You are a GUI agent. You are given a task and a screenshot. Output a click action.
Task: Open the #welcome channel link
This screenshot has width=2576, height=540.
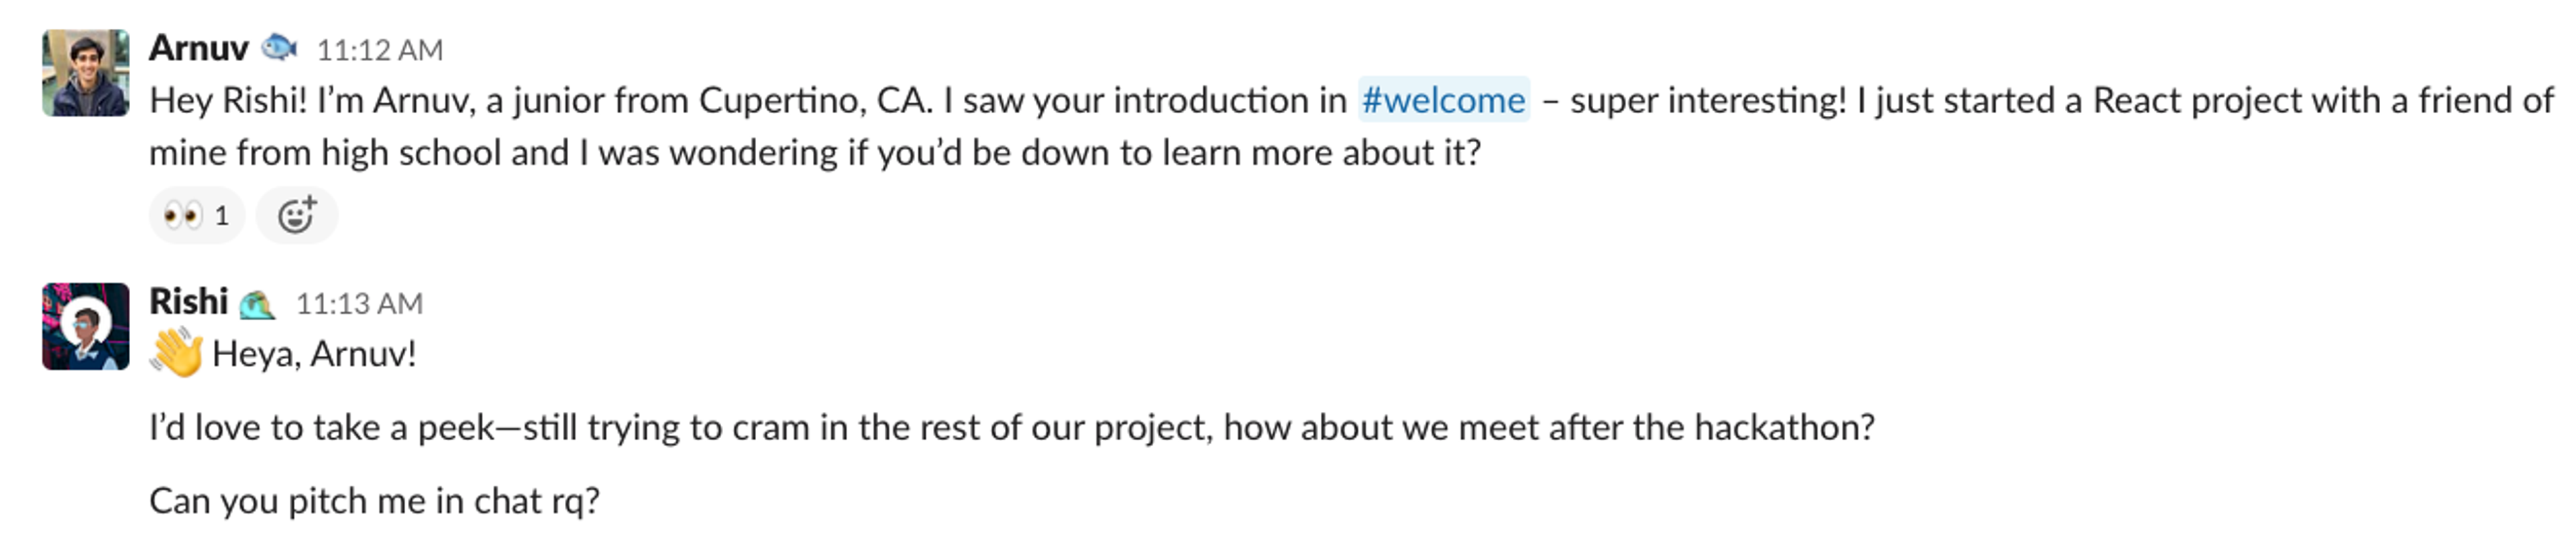click(1443, 100)
